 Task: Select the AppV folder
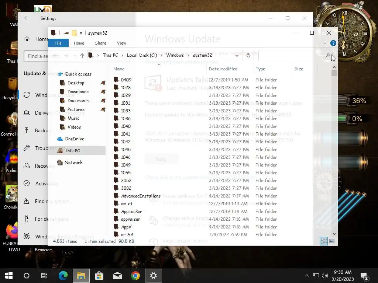[x=126, y=227]
